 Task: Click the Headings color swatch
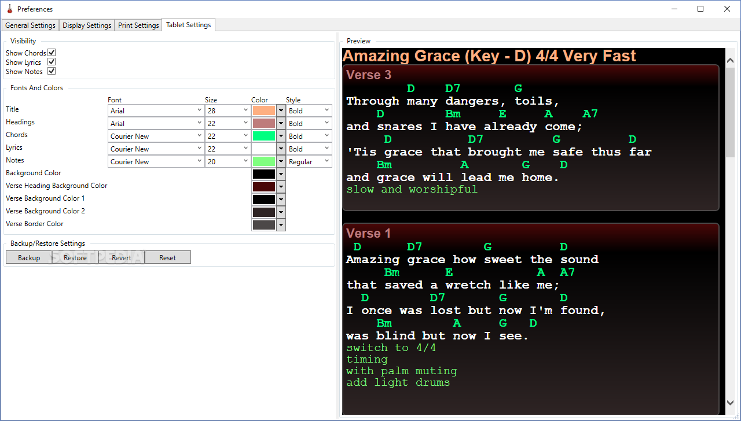(x=264, y=123)
